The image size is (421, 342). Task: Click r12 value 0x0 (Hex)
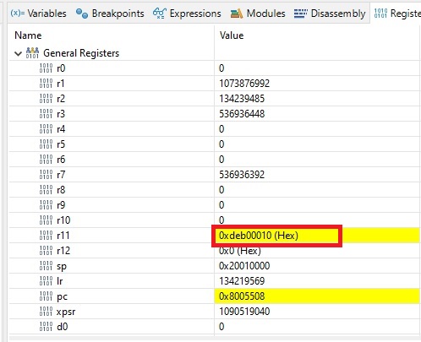pyautogui.click(x=240, y=251)
